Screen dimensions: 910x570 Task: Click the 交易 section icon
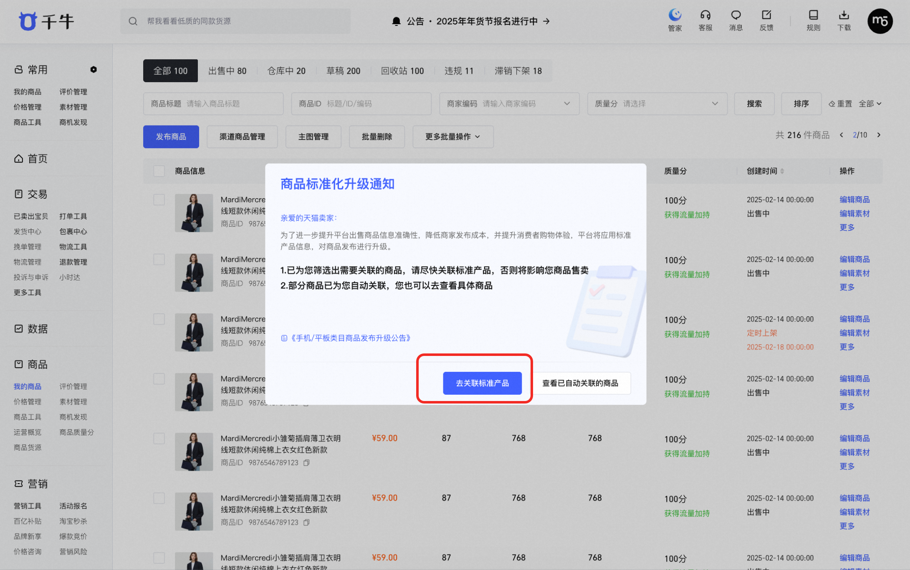point(19,194)
